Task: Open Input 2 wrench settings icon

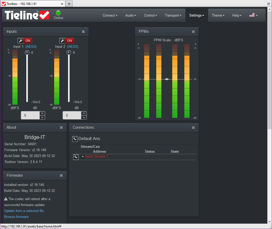Action: pos(62,41)
